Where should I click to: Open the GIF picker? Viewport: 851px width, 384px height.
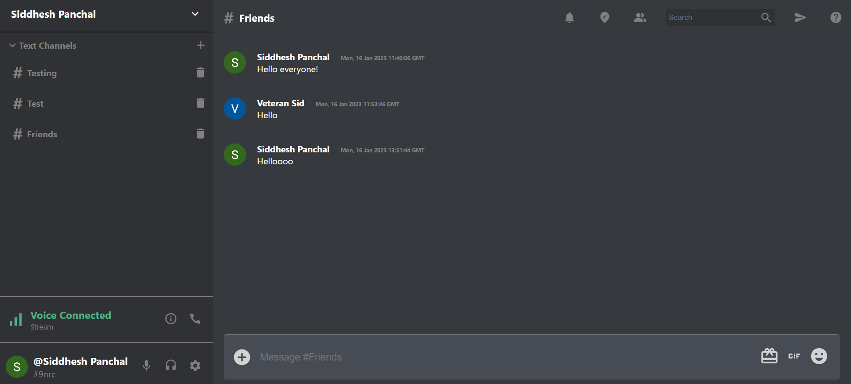pyautogui.click(x=794, y=356)
